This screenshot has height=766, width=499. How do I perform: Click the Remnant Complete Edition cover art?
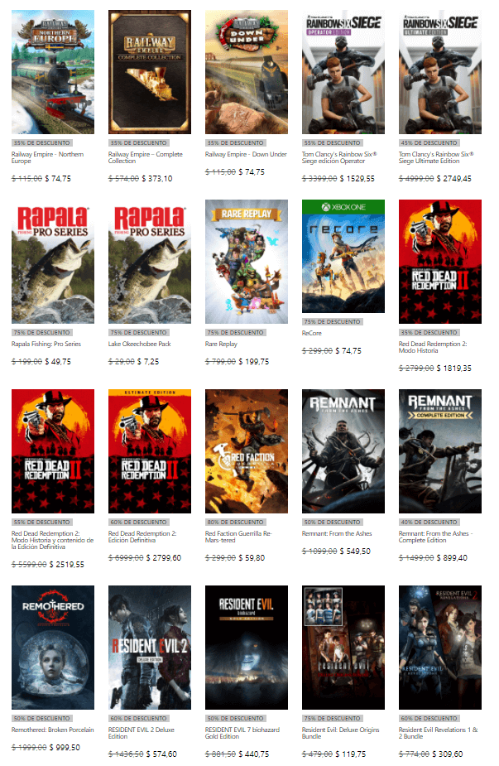440,450
